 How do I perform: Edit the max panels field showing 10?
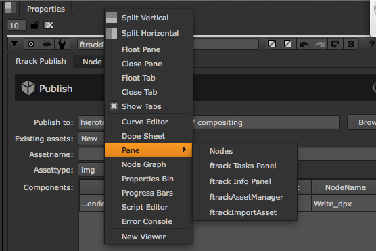(16, 26)
